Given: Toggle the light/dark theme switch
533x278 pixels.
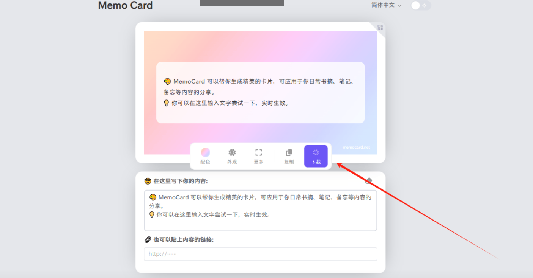Looking at the screenshot, I should pos(420,5).
